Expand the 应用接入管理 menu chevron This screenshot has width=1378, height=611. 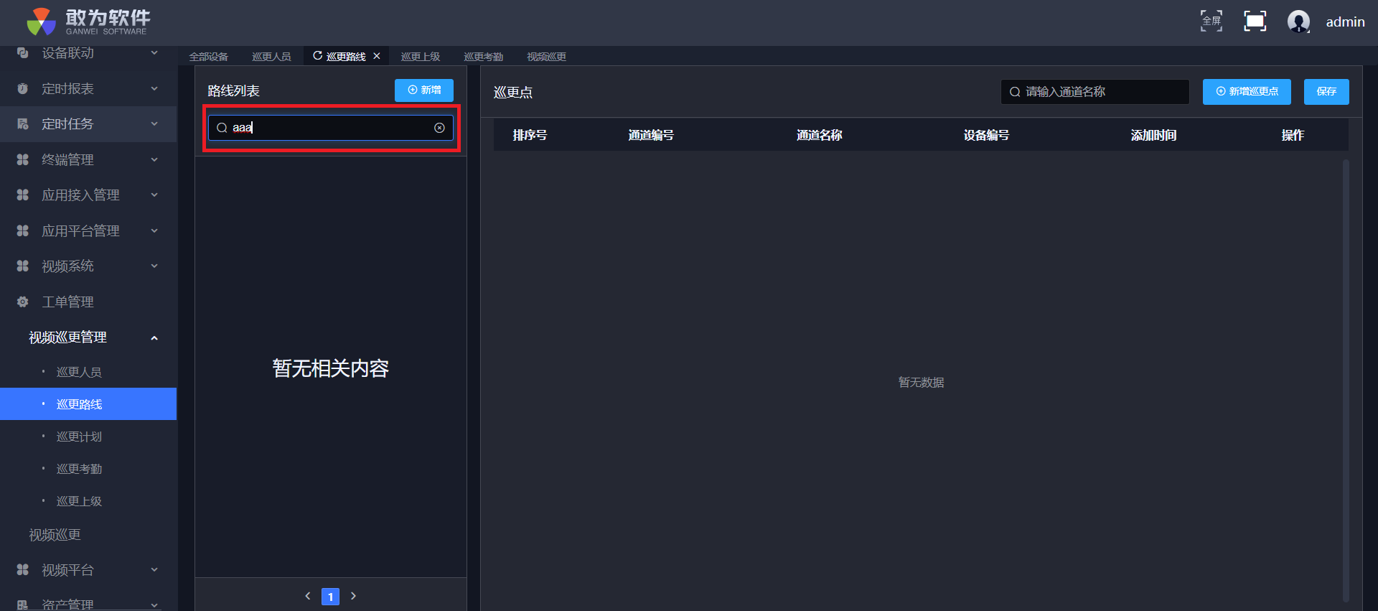coord(154,195)
